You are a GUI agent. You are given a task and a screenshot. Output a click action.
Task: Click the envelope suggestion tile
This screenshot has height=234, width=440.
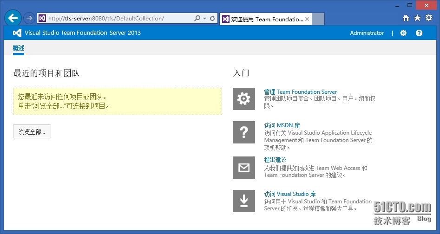tap(244, 168)
